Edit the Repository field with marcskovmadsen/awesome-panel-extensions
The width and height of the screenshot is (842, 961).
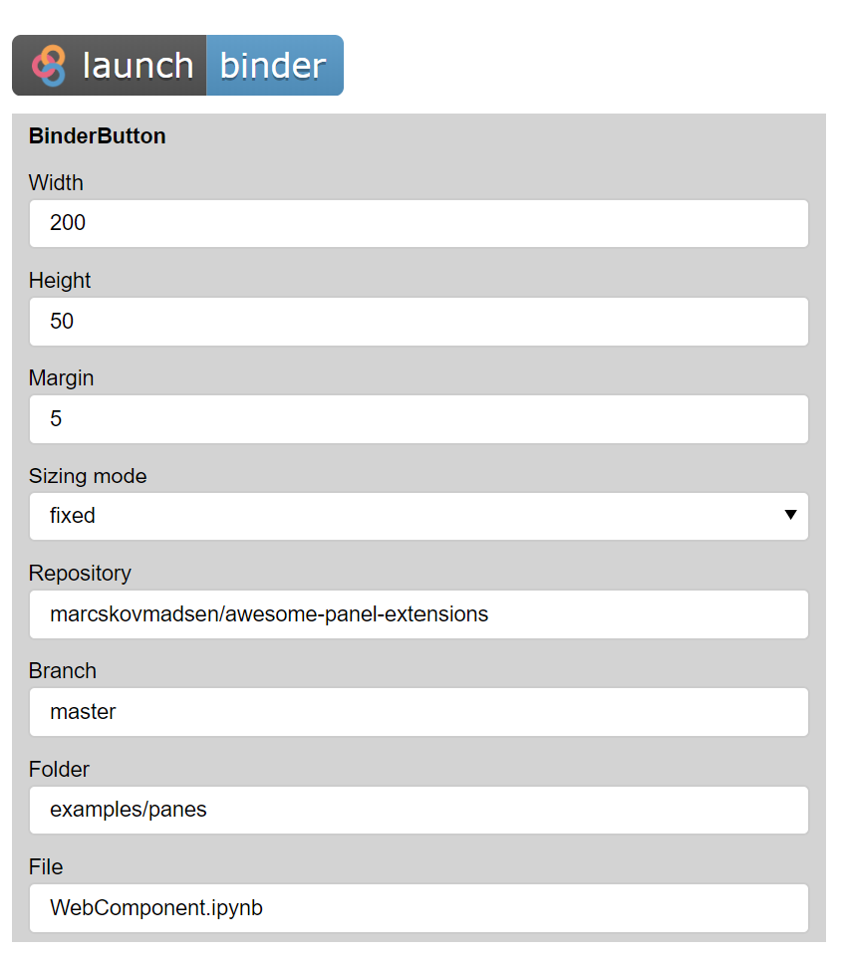[419, 614]
